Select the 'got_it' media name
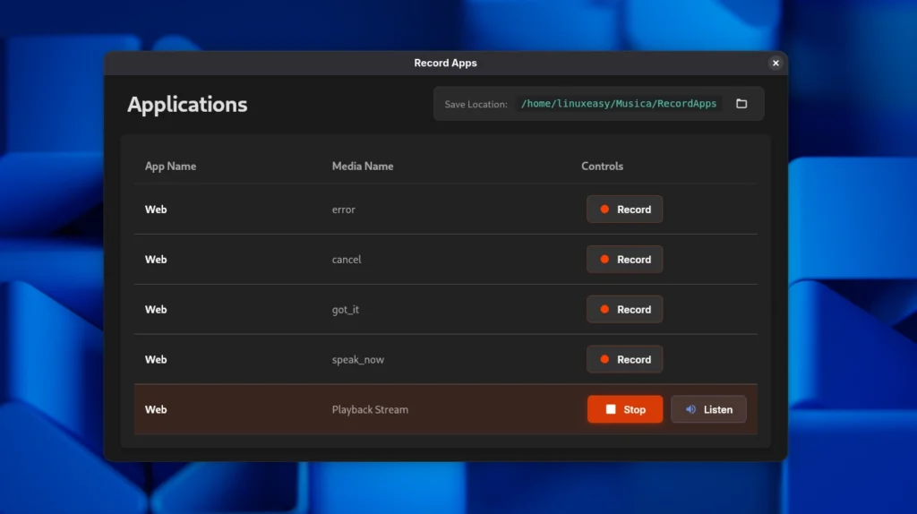The height and width of the screenshot is (514, 917). click(x=345, y=309)
